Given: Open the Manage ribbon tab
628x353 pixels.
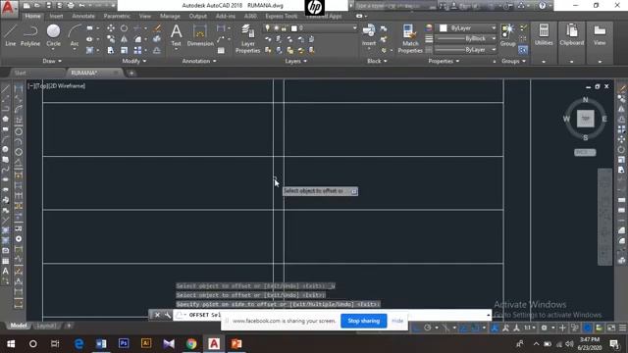Looking at the screenshot, I should [170, 16].
